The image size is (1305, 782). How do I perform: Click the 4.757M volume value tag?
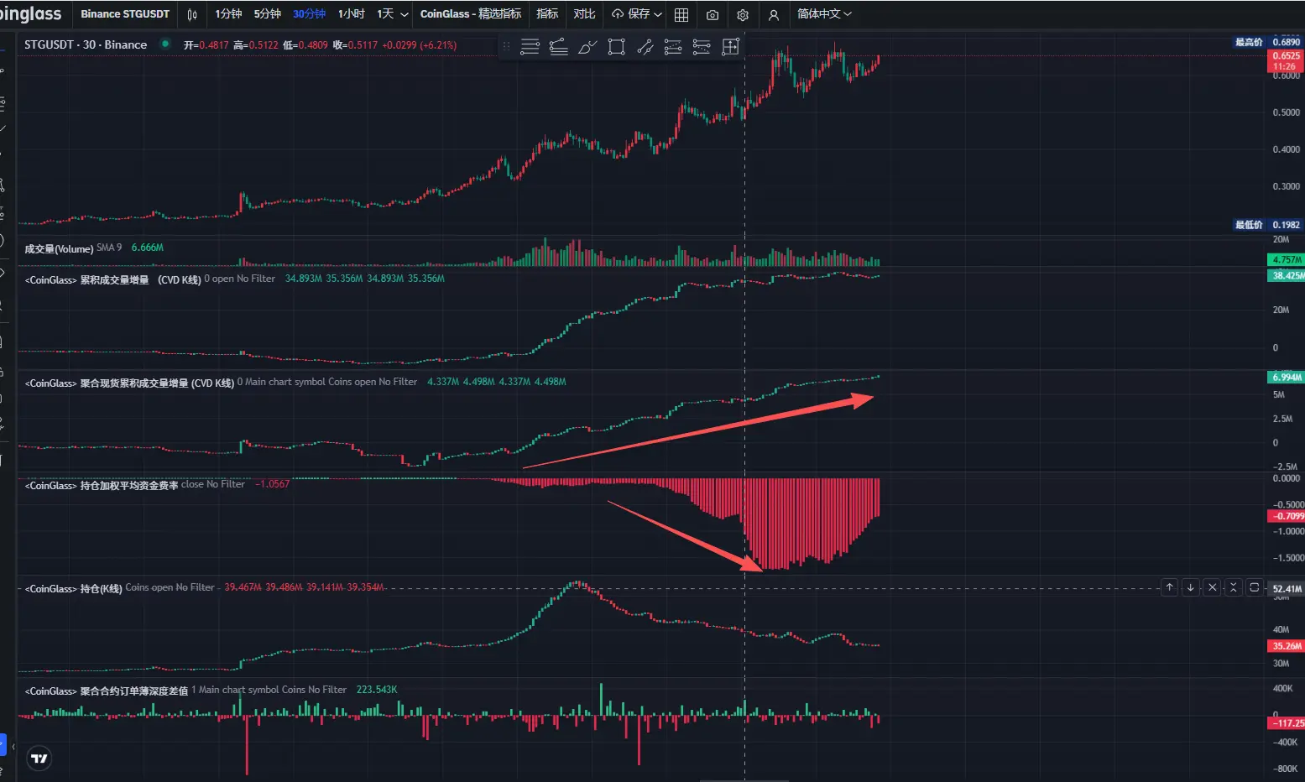1286,260
